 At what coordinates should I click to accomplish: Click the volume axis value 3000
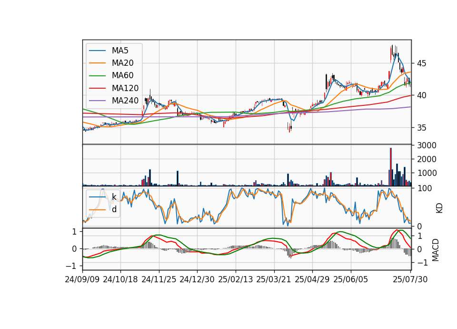(x=427, y=145)
